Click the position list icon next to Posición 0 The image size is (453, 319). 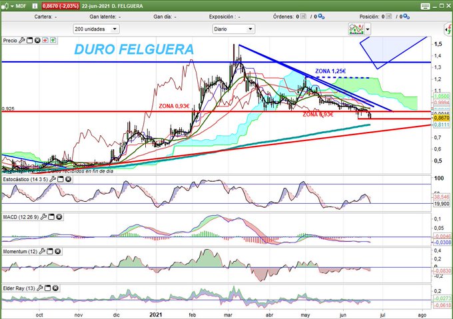389,17
